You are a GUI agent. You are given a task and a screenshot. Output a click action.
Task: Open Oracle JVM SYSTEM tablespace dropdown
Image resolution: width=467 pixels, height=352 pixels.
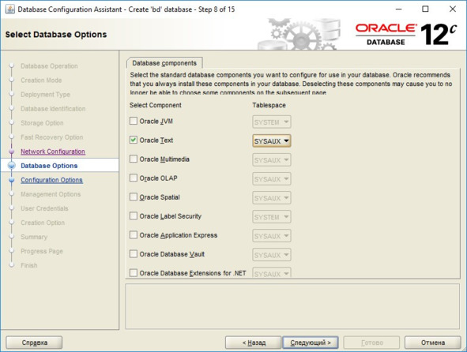[x=272, y=122]
